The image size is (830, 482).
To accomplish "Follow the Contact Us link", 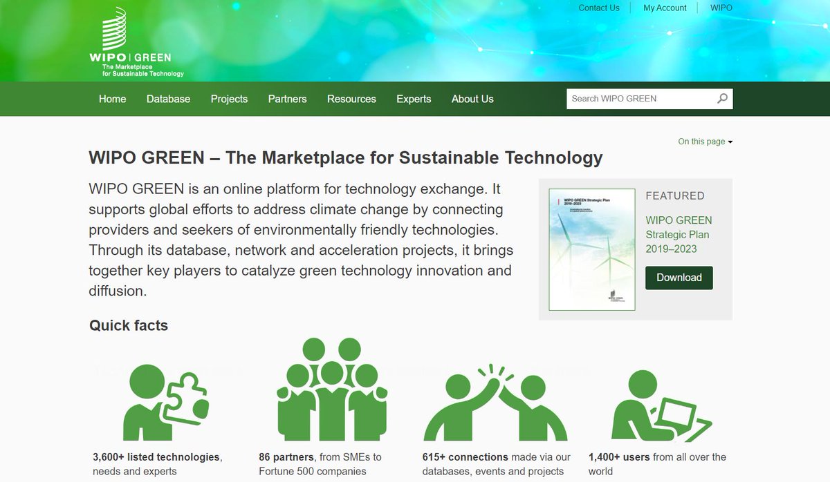I will [x=599, y=8].
